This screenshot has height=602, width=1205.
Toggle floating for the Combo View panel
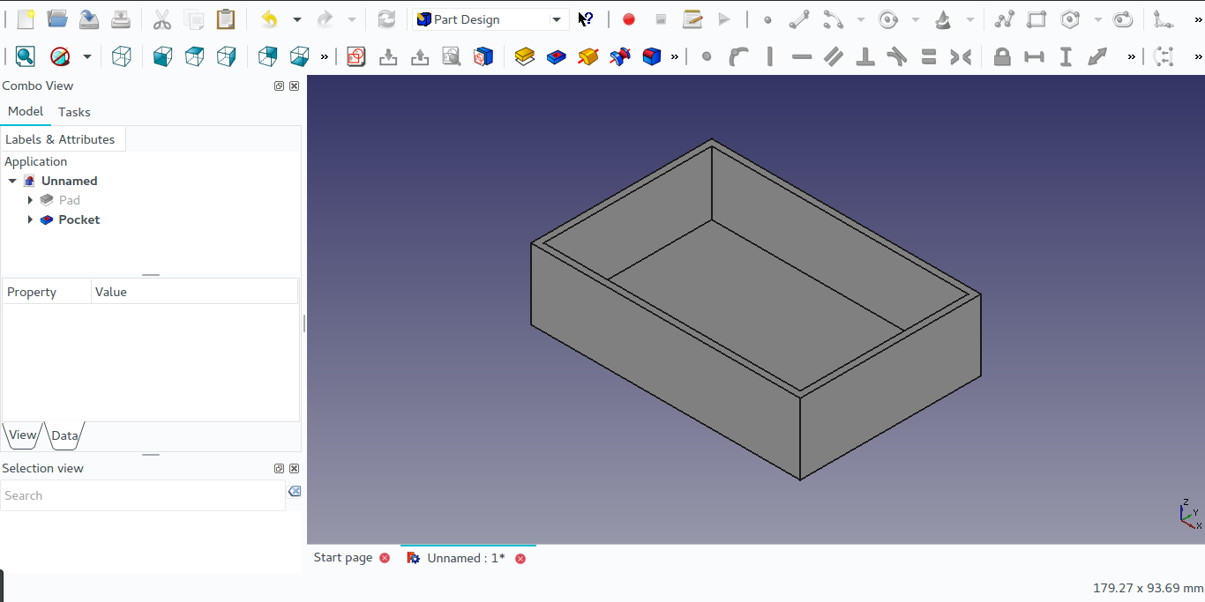[x=279, y=86]
